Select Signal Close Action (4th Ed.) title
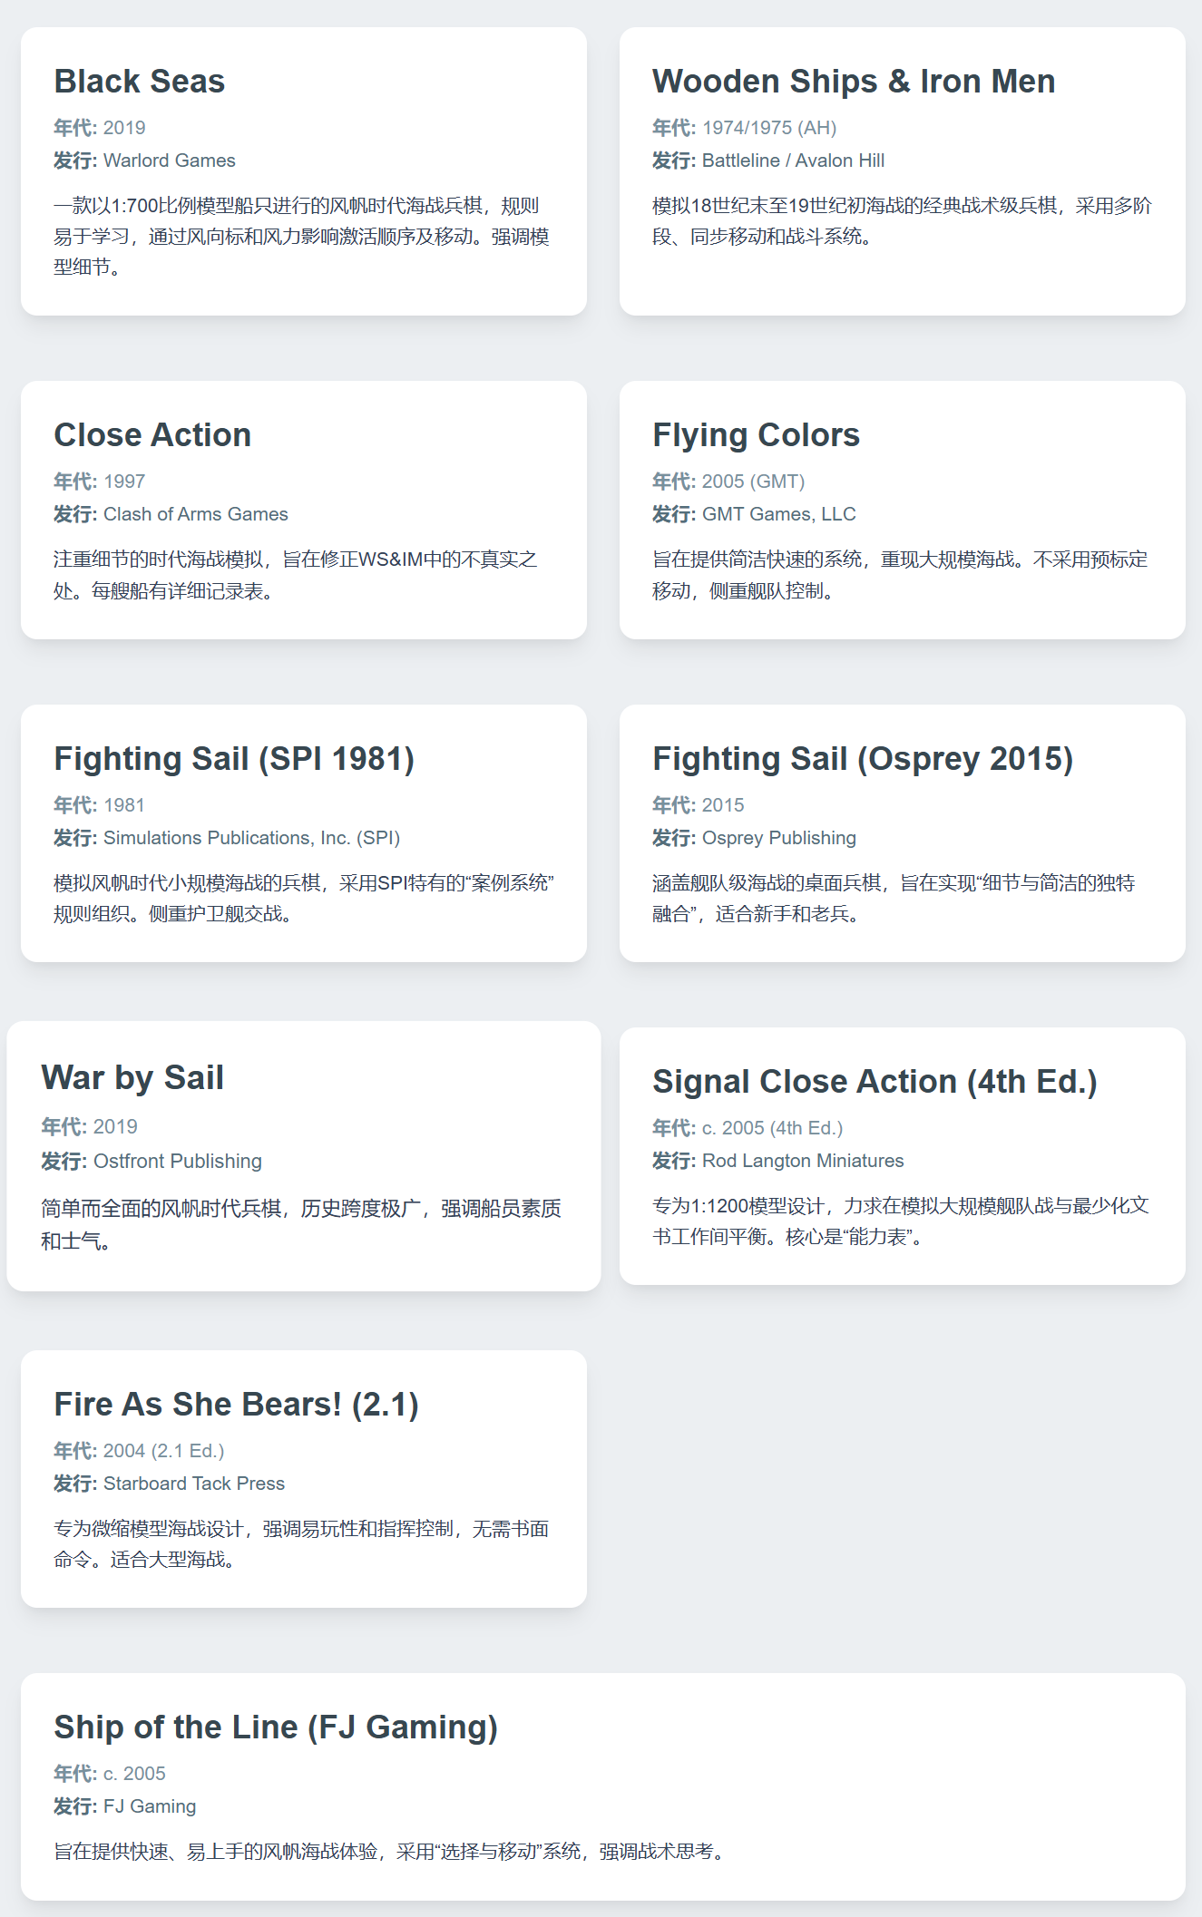The image size is (1202, 1917). [875, 1082]
